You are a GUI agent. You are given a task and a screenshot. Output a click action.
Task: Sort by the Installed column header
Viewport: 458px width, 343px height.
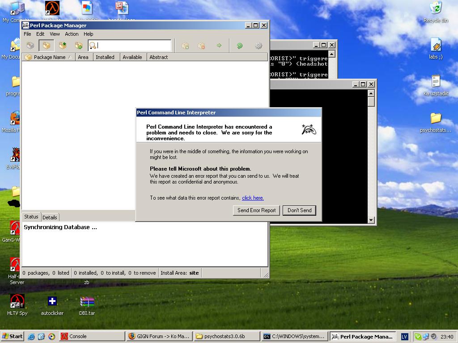click(106, 57)
